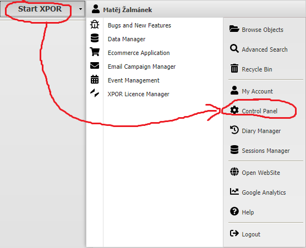This screenshot has height=248, width=306.
Task: Open Event Management
Action: pos(134,80)
